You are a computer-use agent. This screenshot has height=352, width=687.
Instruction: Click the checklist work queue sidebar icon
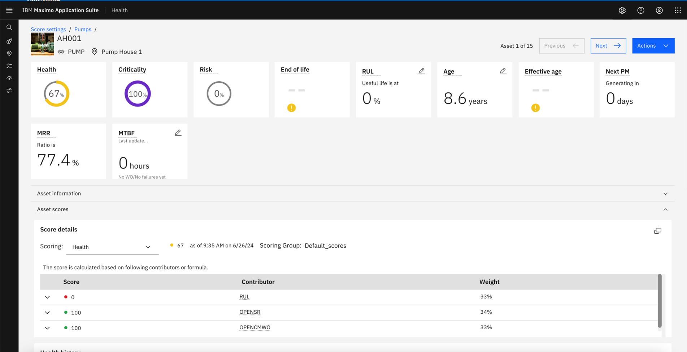tap(9, 65)
